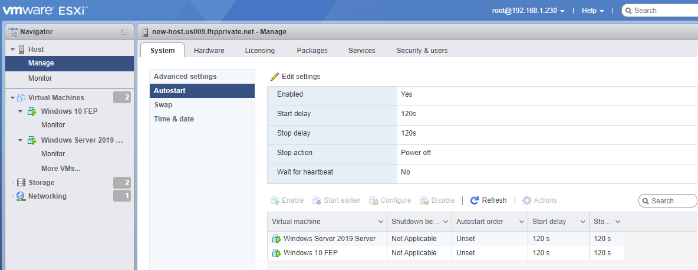
Task: Expand the Storage tree node
Action: pos(12,183)
